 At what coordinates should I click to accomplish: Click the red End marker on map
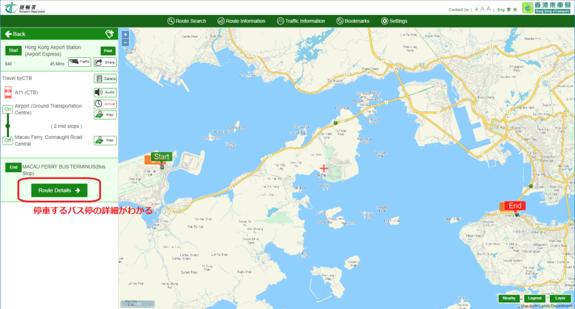[x=514, y=206]
